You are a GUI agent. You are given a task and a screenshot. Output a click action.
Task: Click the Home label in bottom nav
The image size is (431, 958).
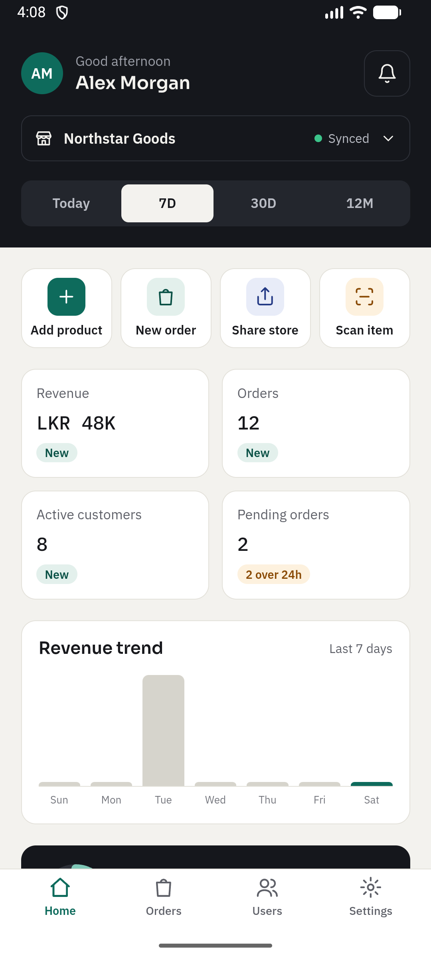coord(60,911)
